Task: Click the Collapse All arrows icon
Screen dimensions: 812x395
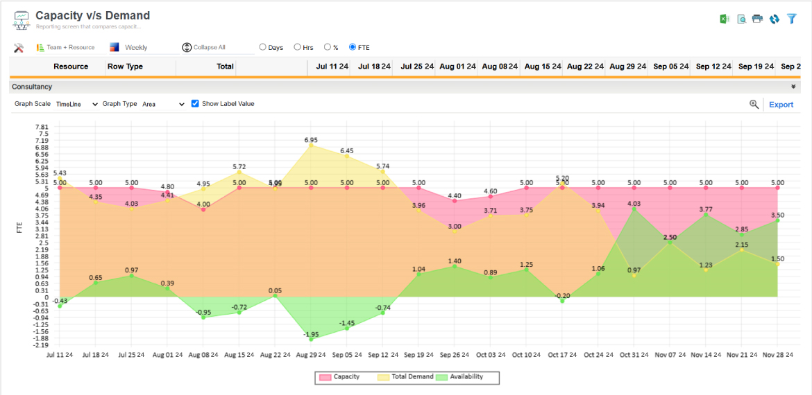Action: point(187,48)
